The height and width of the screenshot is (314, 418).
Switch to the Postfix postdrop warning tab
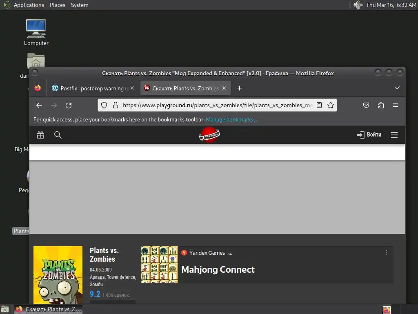(93, 88)
